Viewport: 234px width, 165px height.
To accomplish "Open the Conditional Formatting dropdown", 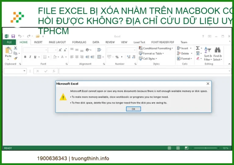I will pos(156,48).
